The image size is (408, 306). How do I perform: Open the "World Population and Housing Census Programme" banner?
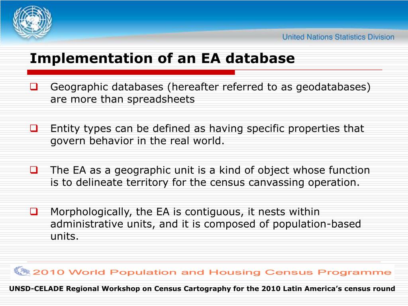tap(211, 273)
